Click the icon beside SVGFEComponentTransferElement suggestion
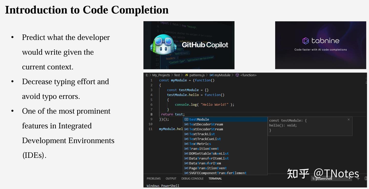 [x=187, y=173]
